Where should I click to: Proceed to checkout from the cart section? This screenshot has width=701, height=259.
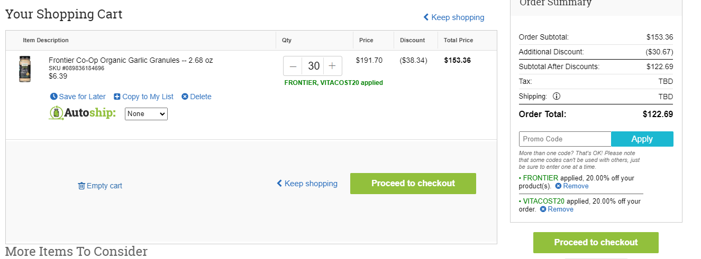pos(413,184)
